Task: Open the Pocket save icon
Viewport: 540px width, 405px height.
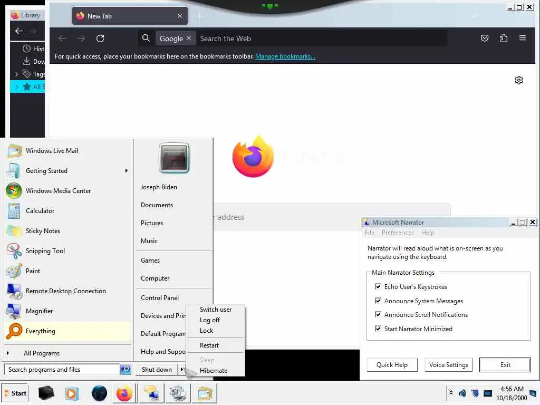Action: pos(485,38)
